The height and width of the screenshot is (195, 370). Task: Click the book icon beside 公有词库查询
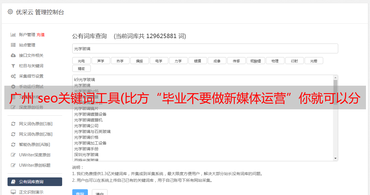[x=13, y=182]
